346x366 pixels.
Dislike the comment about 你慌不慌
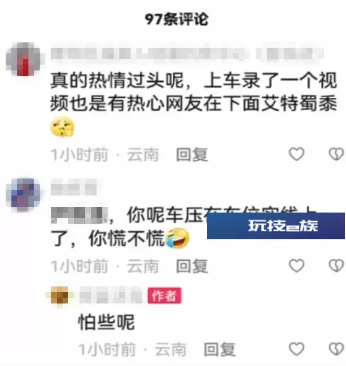click(x=337, y=265)
